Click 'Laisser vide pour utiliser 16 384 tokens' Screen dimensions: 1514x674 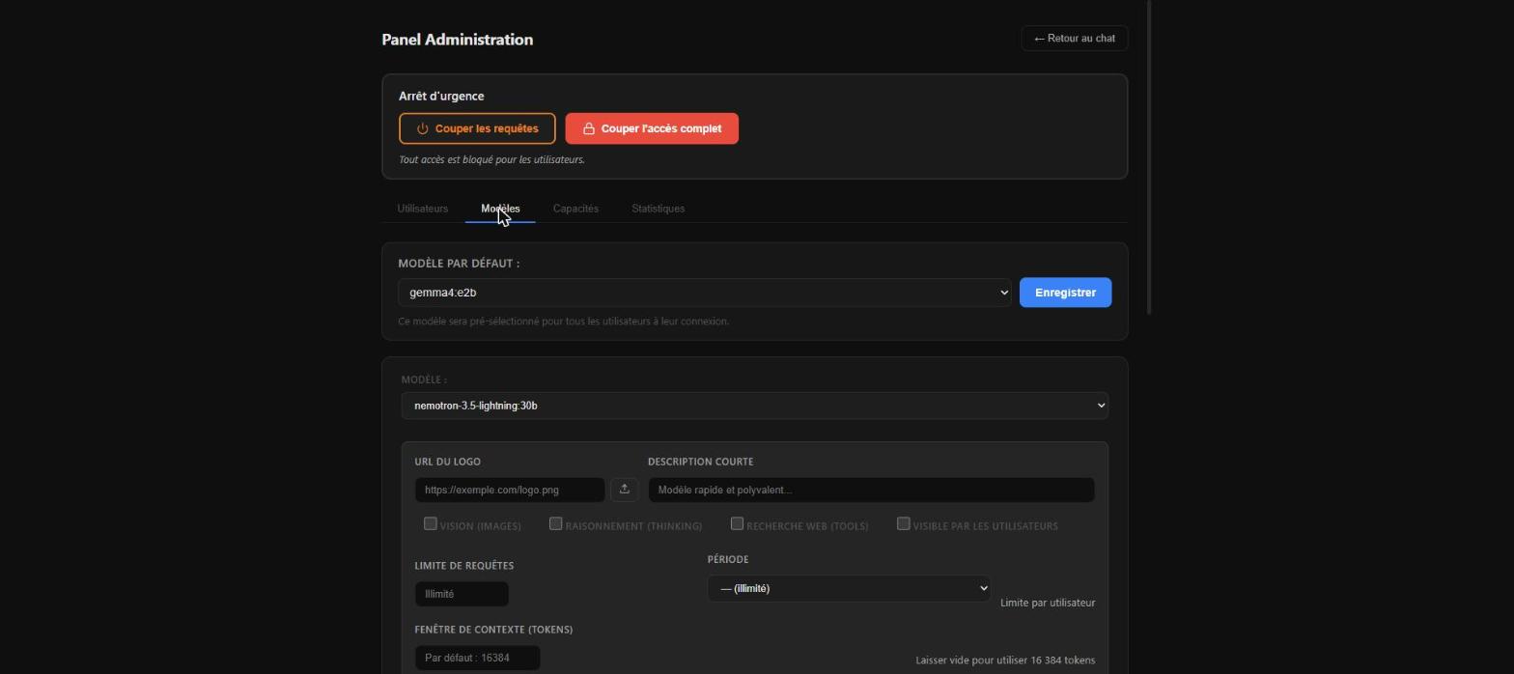pos(1005,660)
